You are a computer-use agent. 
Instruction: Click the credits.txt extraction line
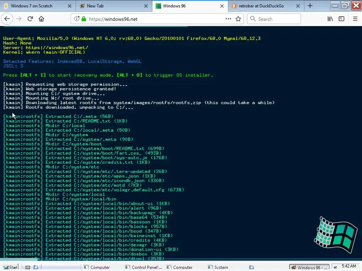[x=77, y=162]
